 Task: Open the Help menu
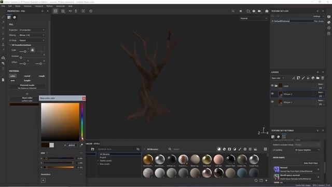tap(71, 6)
